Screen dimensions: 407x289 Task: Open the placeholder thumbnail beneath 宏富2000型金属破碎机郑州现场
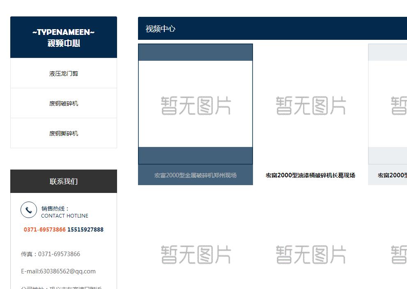tap(195, 254)
